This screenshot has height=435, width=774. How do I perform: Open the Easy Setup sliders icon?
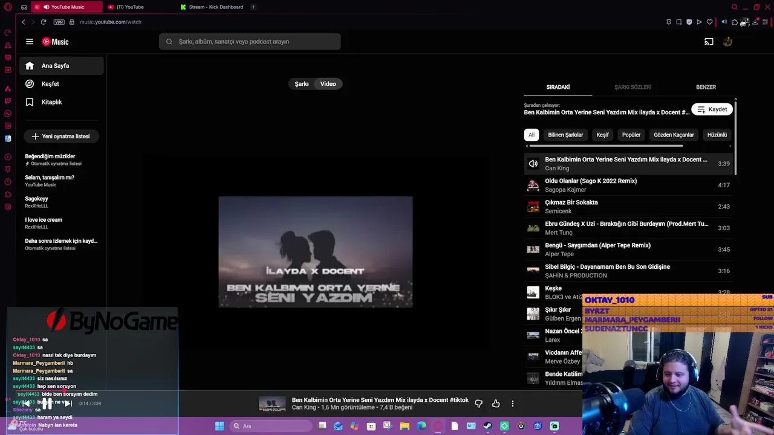point(765,22)
